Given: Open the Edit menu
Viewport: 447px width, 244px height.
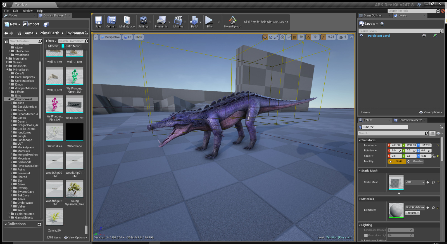Looking at the screenshot, I should click(16, 11).
